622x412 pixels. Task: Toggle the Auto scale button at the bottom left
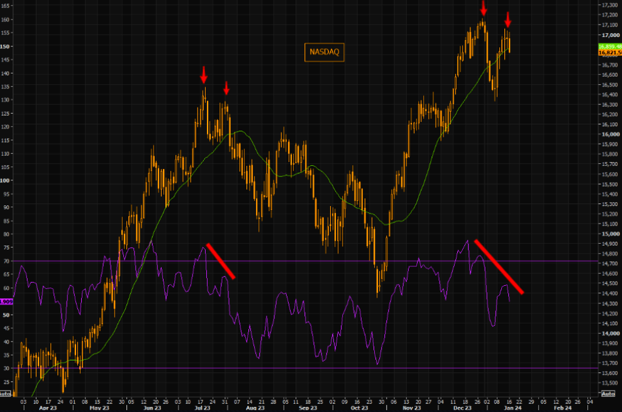click(5, 393)
